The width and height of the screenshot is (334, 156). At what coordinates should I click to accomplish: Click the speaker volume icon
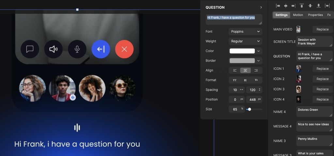coord(53,49)
